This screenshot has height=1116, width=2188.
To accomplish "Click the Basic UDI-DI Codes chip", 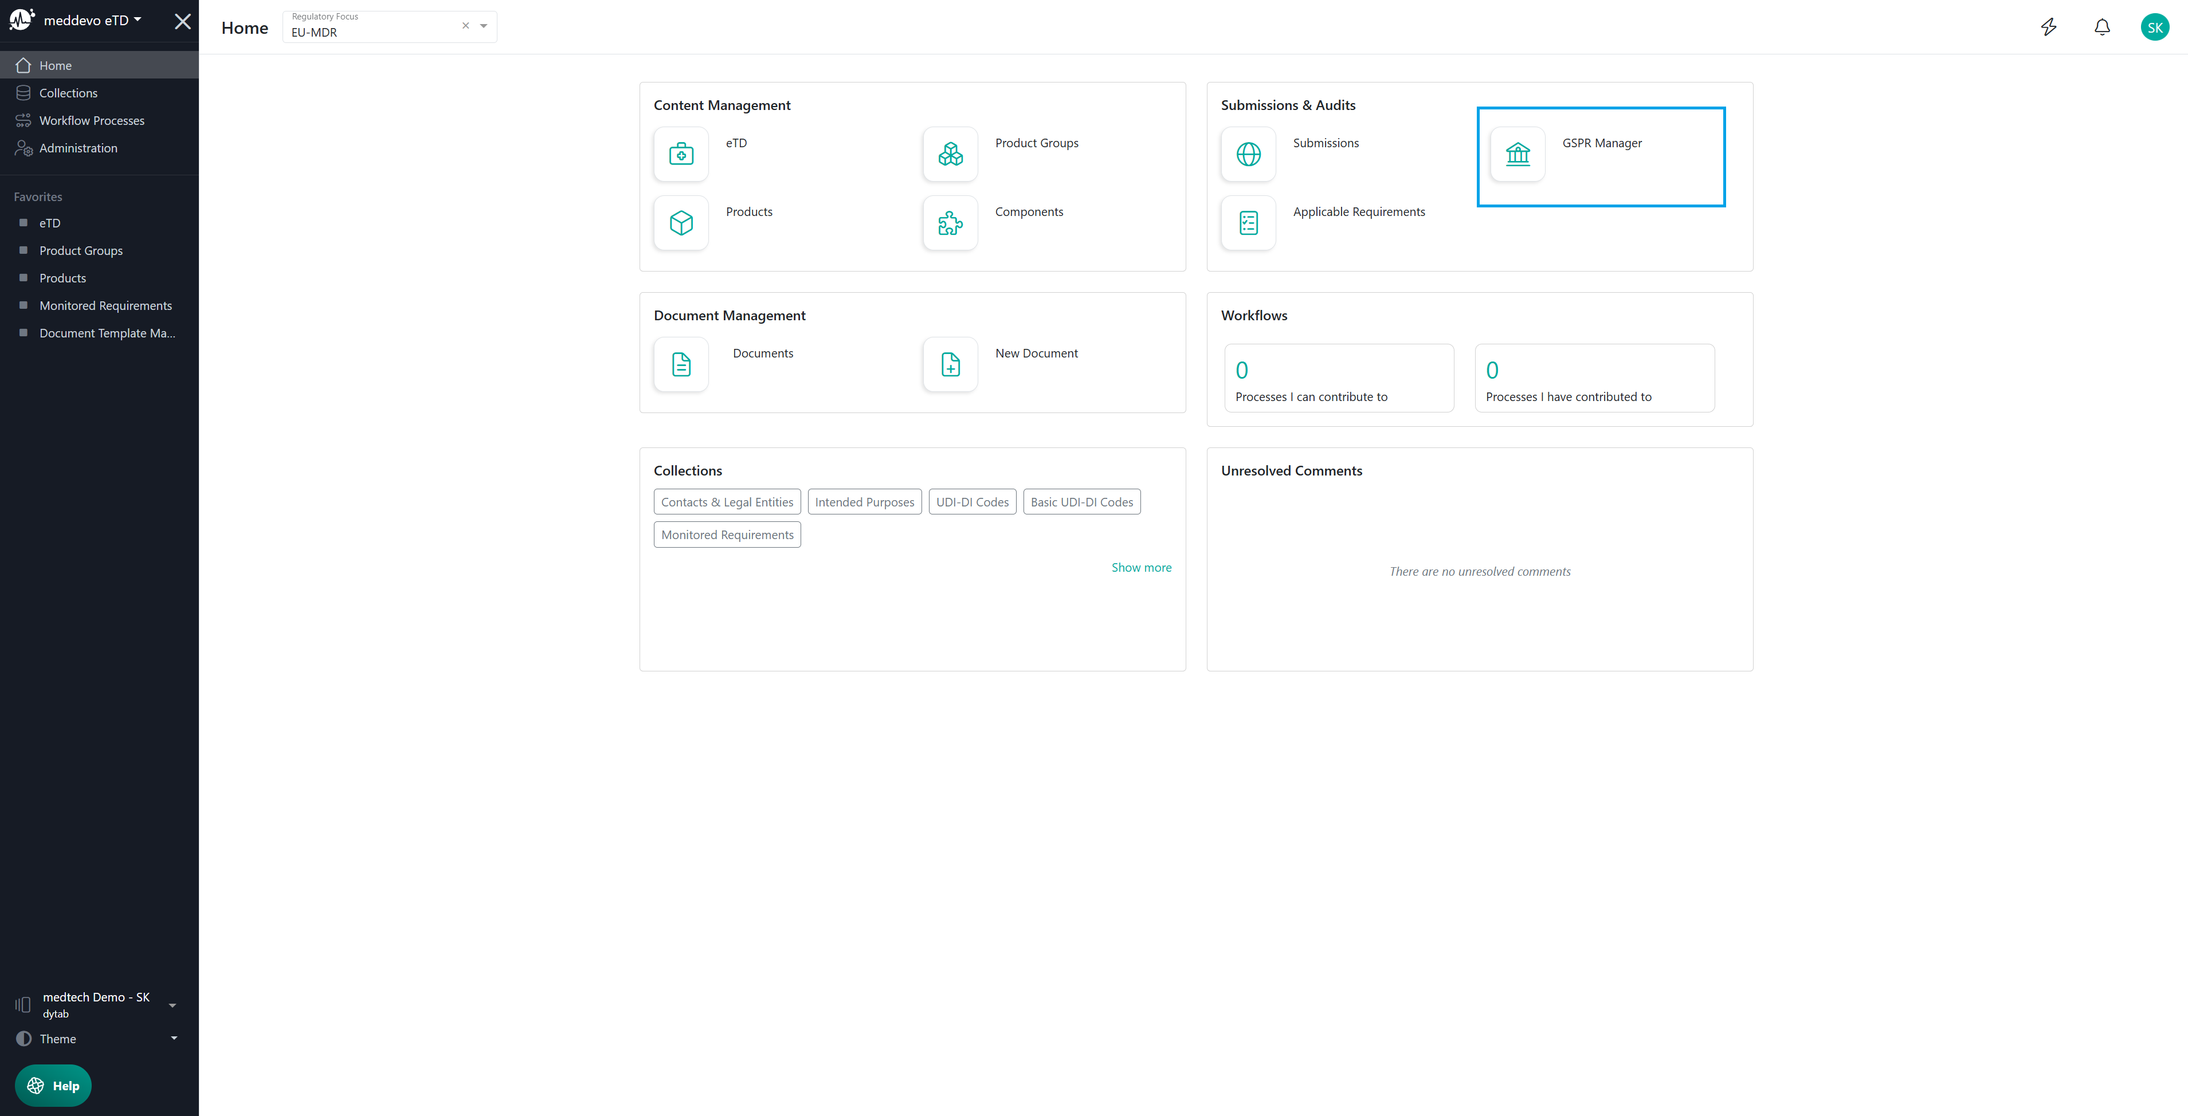I will point(1082,502).
